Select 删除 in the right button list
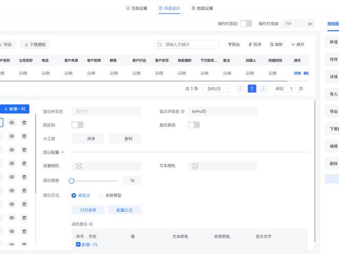Viewport: 339px width, 254px height. [x=333, y=163]
